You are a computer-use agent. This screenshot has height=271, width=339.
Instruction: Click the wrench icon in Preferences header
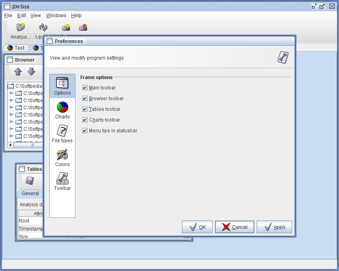[x=283, y=58]
